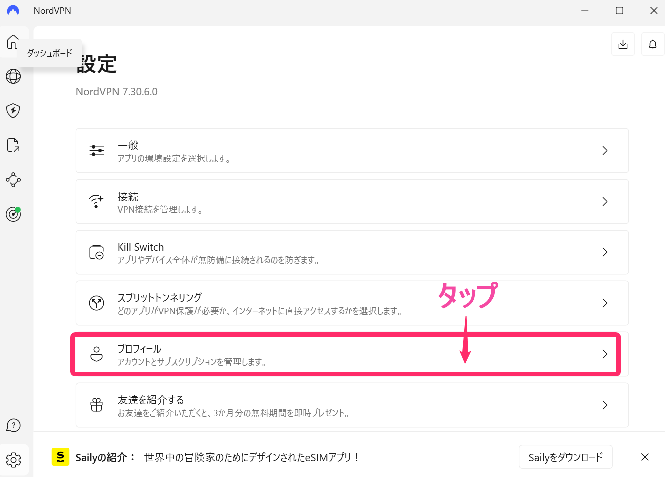Expand the 友達を紹介する row chevron

(x=605, y=405)
